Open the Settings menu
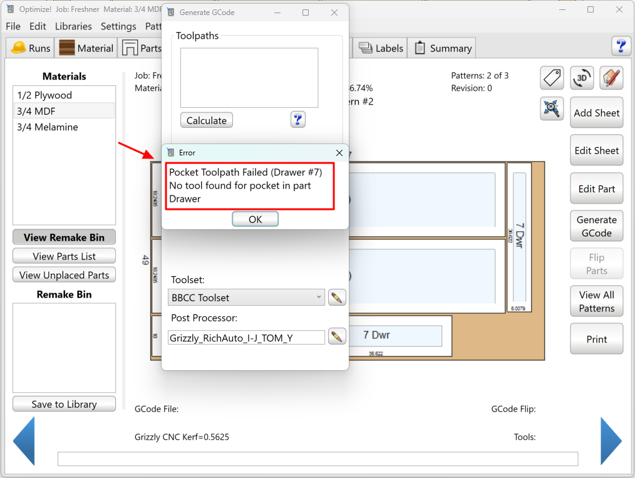This screenshot has width=635, height=478. (x=118, y=26)
